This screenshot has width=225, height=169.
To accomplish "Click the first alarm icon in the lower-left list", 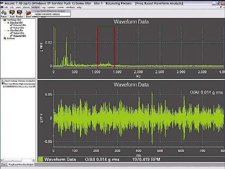I will click(x=2, y=80).
